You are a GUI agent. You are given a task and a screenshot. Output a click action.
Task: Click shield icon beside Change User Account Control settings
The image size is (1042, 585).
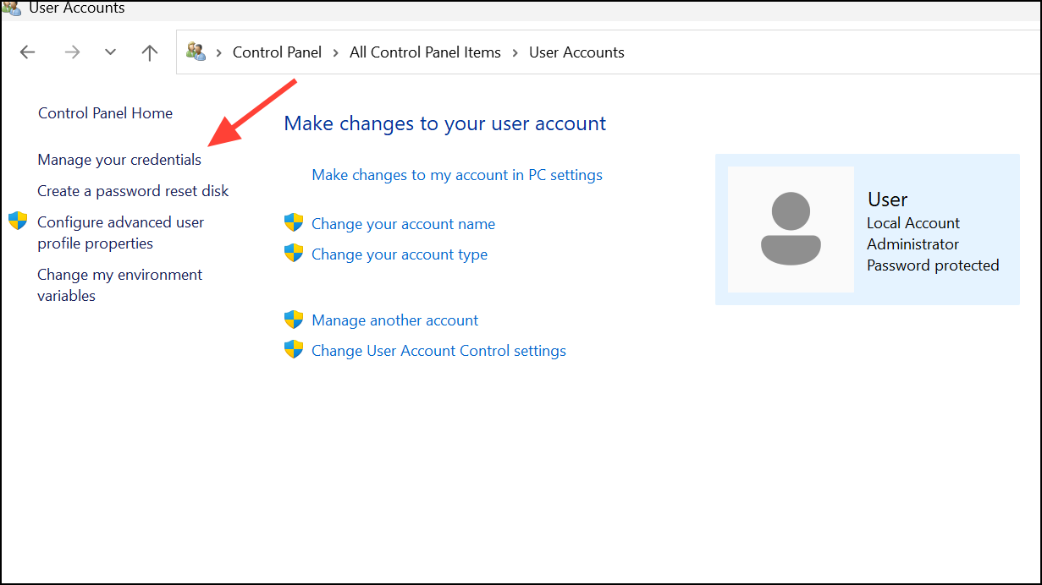tap(294, 350)
